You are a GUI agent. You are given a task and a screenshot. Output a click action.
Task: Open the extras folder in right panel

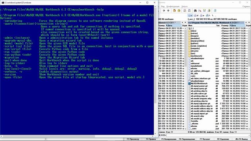194,33
